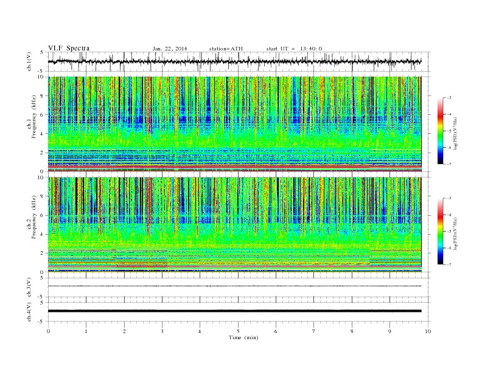482x372 pixels.
Task: Click the ch.3 voltage trace line
Action: [x=234, y=286]
